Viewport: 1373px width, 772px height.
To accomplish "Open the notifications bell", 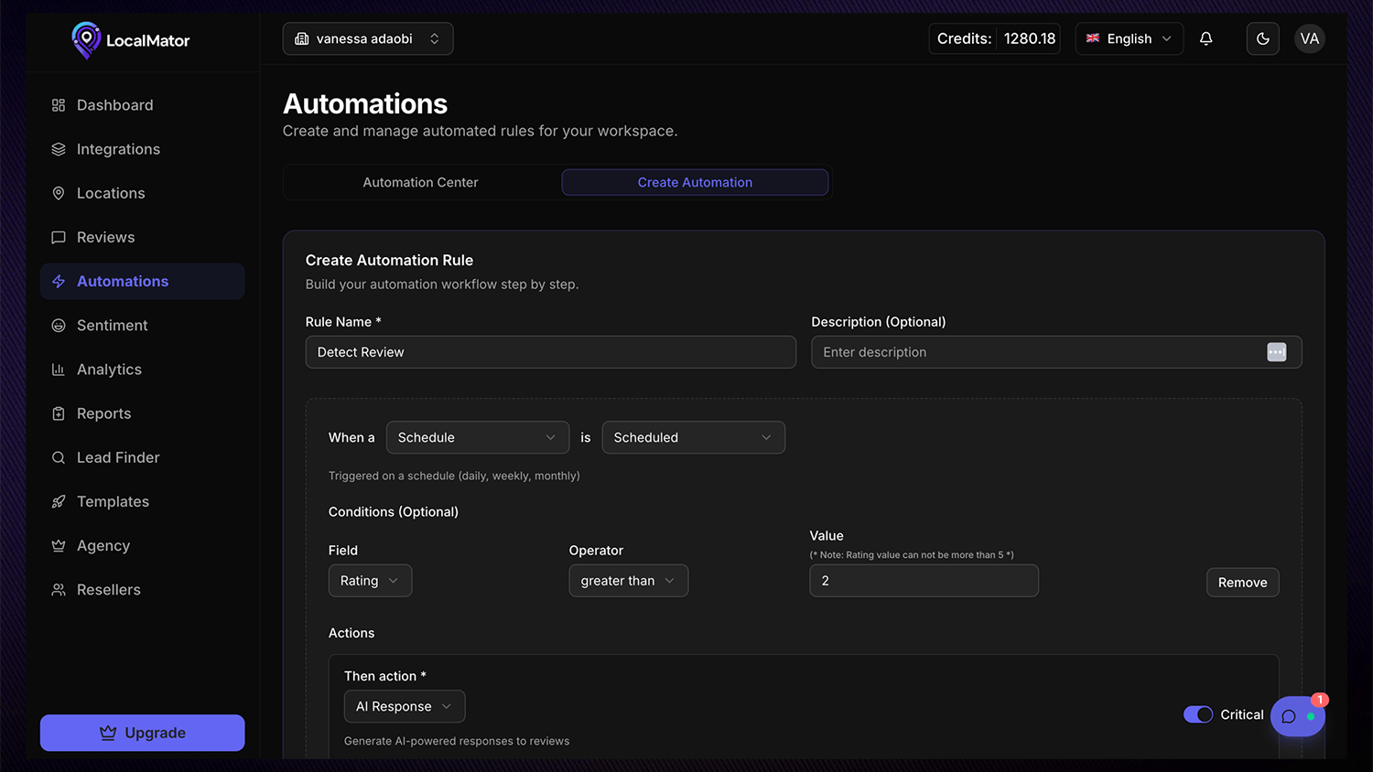I will tap(1205, 38).
